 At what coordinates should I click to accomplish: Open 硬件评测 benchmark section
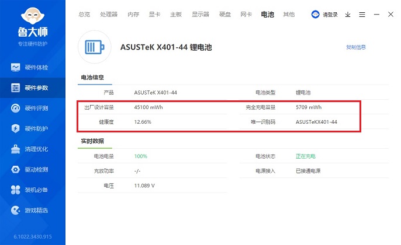(x=32, y=108)
